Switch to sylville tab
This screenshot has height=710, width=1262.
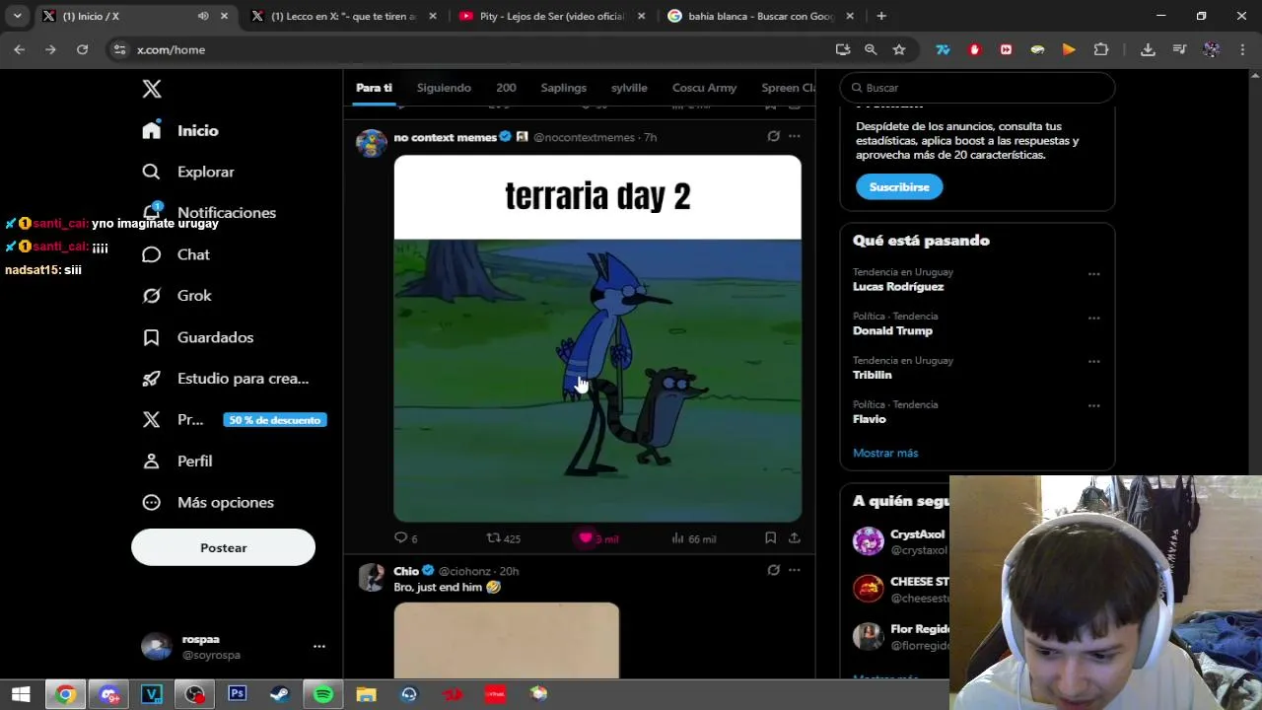[629, 88]
